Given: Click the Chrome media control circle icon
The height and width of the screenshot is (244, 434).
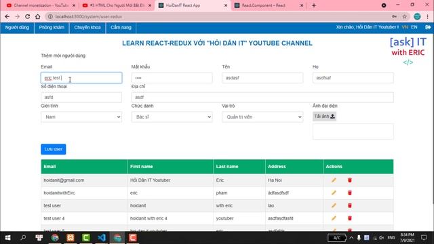Looking at the screenshot, I should point(384,5).
